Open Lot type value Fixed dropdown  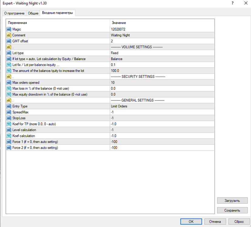[x=162, y=53]
